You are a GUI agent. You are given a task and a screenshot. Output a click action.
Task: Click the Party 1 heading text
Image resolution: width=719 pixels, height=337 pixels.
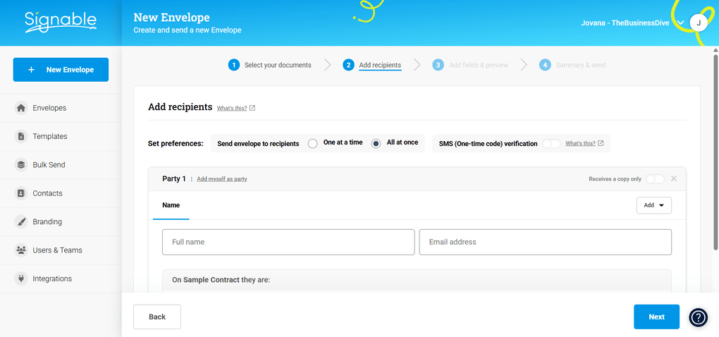point(174,179)
